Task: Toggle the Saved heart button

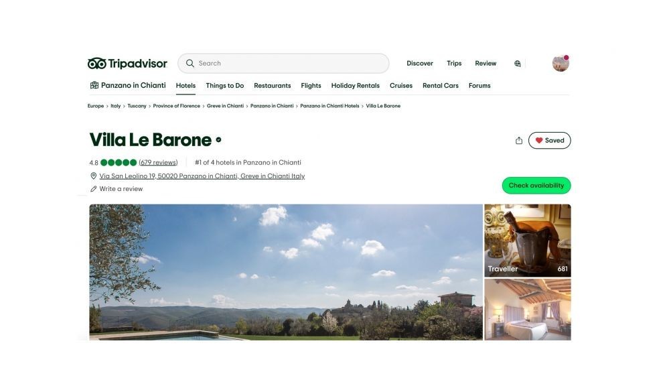Action: pyautogui.click(x=550, y=141)
